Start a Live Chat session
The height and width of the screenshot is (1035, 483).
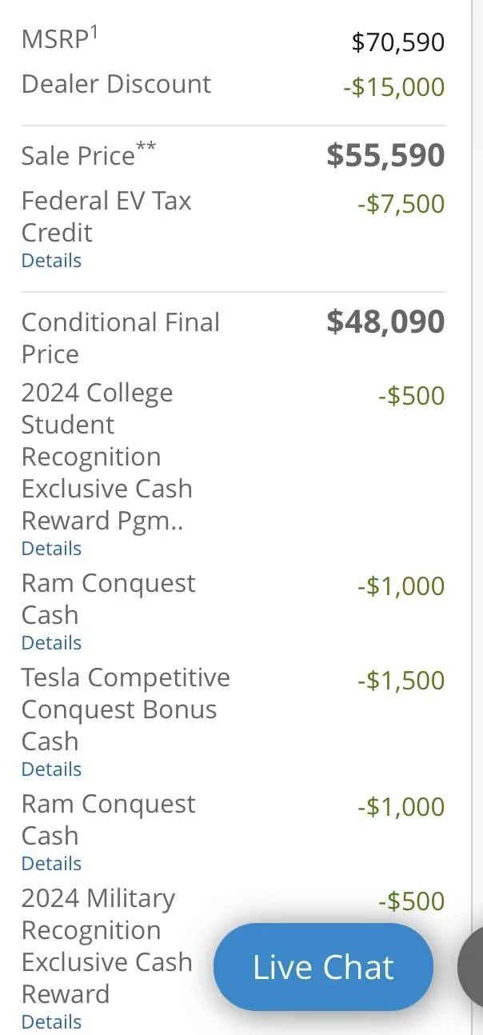click(x=323, y=967)
